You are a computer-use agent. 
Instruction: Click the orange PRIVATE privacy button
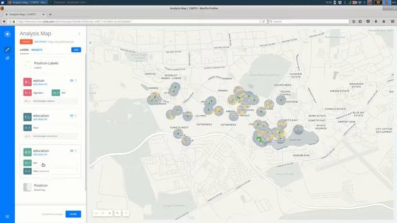26,42
